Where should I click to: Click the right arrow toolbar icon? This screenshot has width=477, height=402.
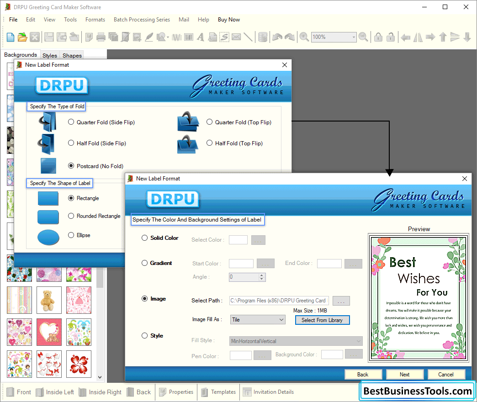[430, 37]
